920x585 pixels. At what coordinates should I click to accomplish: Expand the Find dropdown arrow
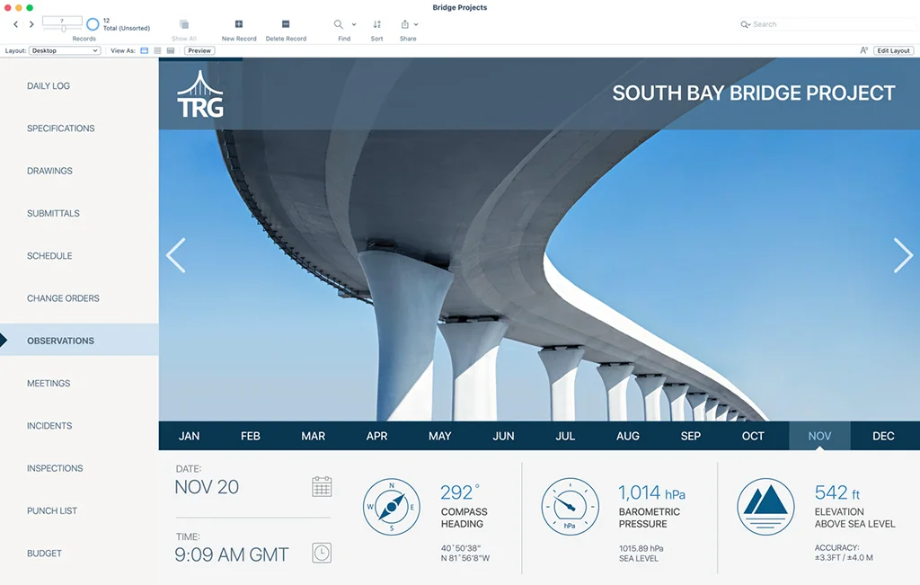point(354,25)
